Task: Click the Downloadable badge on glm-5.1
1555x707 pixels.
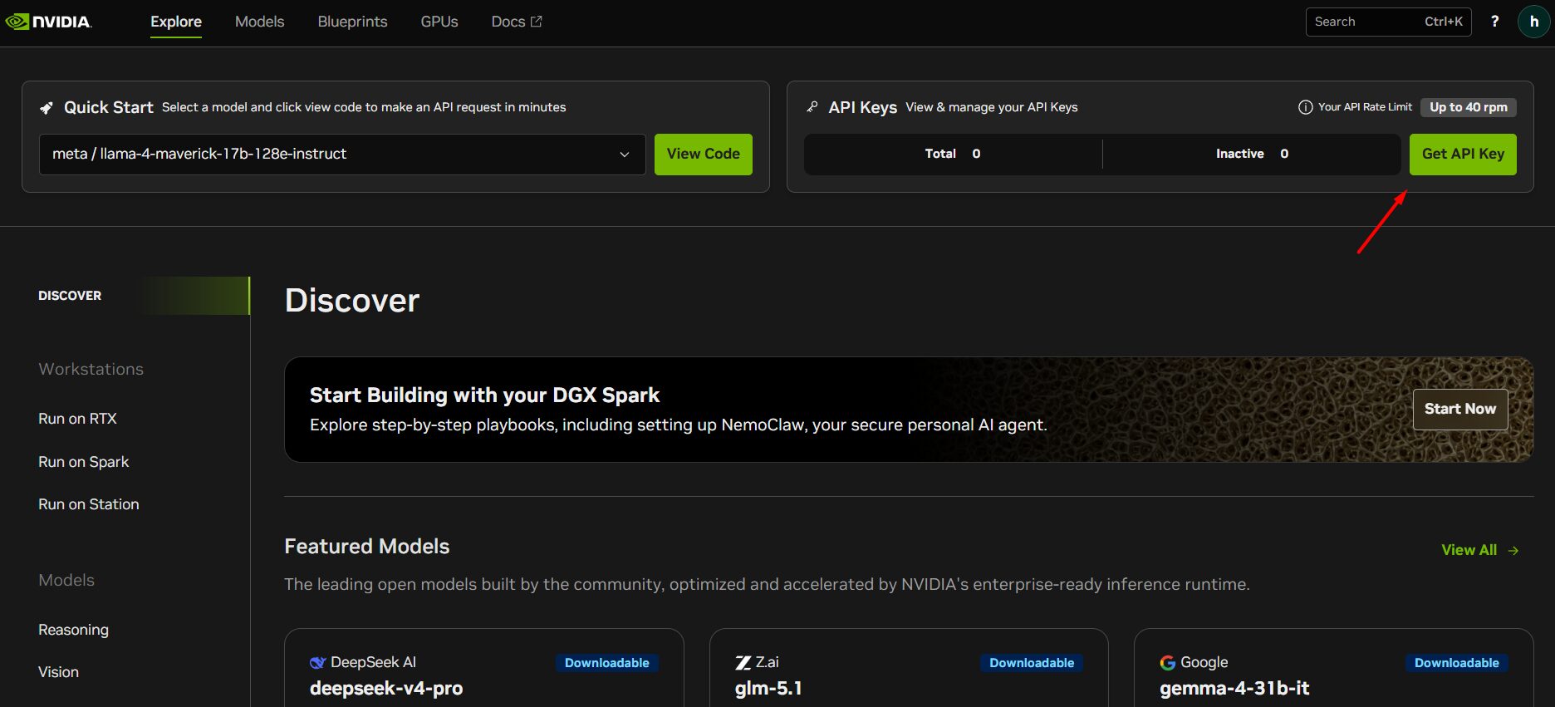Action: tap(1032, 663)
